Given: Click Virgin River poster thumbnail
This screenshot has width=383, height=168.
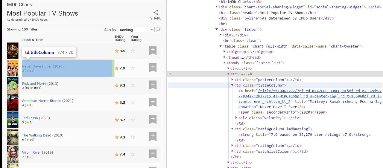Looking at the screenshot, I should 13,154.
